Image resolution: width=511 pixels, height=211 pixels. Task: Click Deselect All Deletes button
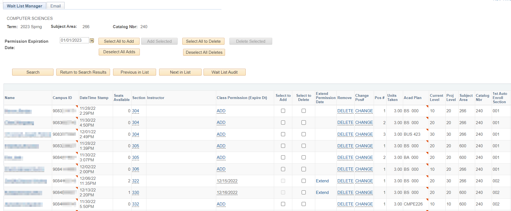[x=204, y=52]
